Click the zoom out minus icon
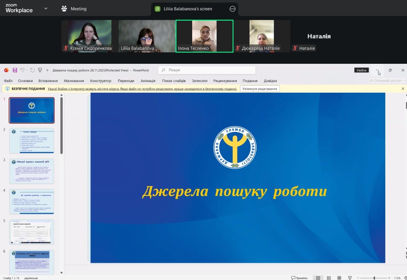 tap(358, 278)
